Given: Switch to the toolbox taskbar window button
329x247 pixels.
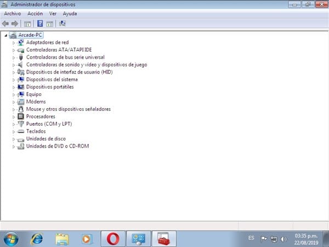Looking at the screenshot, I should click(164, 239).
